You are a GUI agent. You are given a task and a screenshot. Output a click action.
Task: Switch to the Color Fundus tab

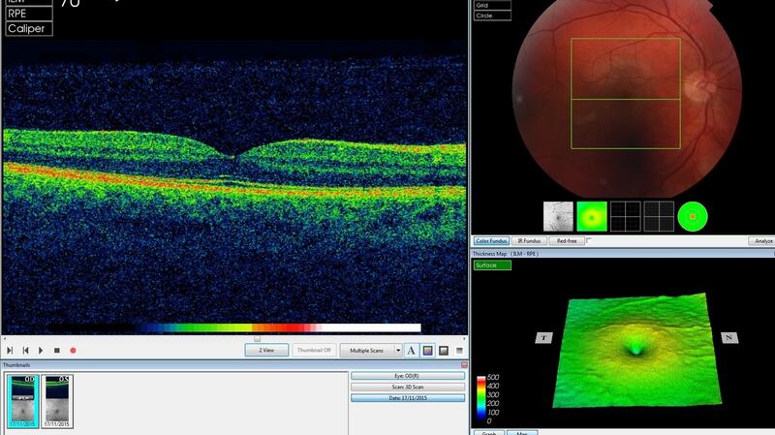(x=491, y=240)
